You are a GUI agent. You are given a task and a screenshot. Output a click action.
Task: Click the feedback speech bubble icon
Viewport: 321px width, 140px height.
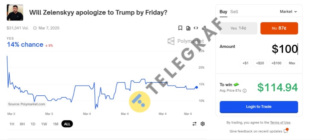click(286, 131)
